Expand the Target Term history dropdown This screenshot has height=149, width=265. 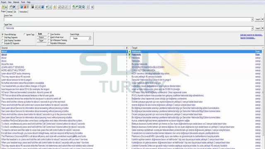point(252,29)
